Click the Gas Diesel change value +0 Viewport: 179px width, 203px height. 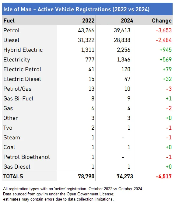169,167
